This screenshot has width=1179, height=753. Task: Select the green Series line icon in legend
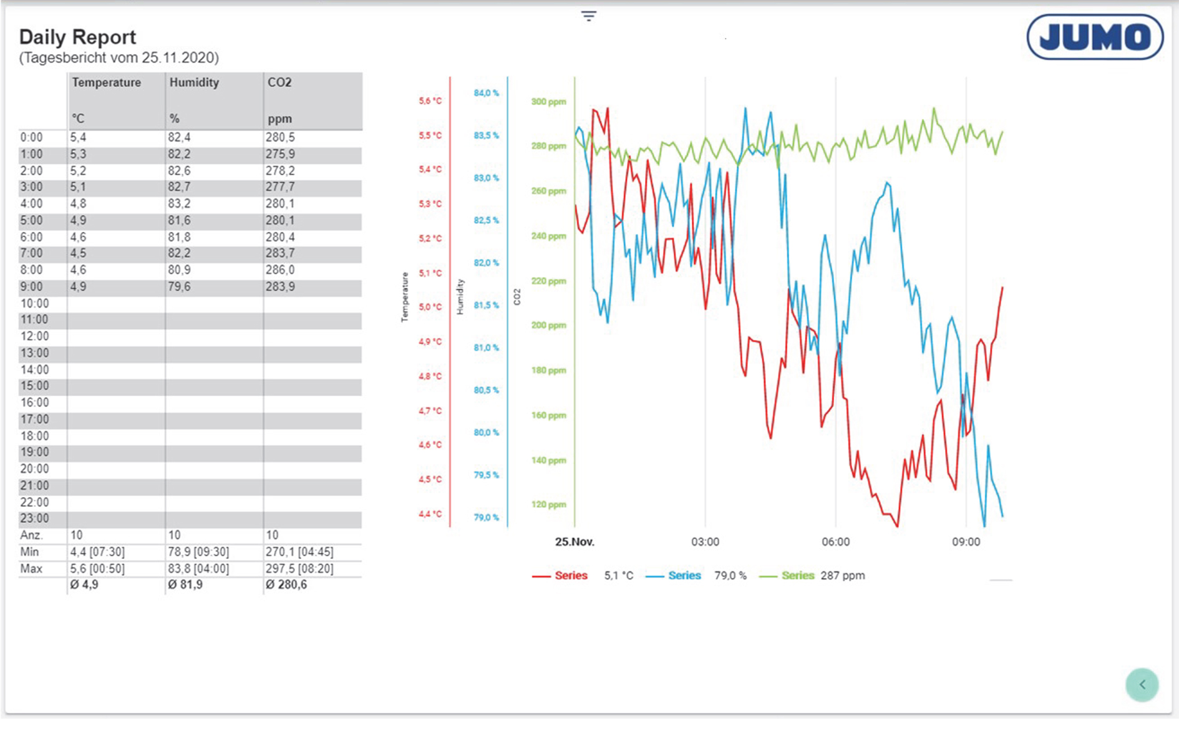click(x=767, y=575)
